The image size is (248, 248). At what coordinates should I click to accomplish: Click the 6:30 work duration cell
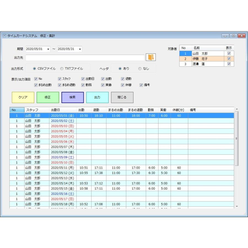pos(152,173)
